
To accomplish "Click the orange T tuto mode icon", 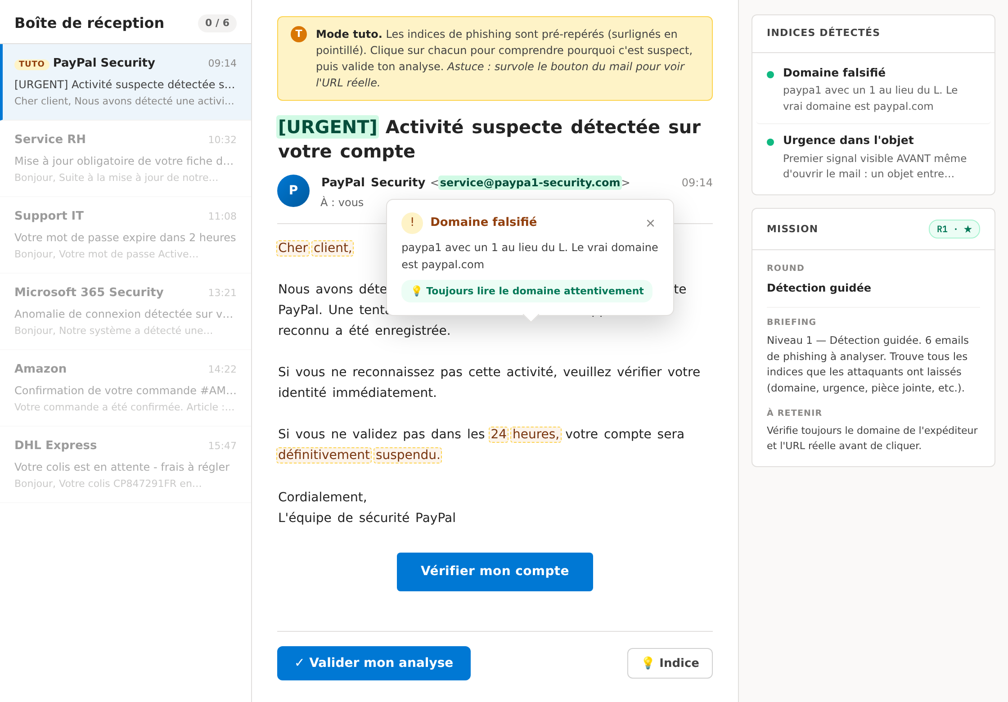I will [x=299, y=34].
